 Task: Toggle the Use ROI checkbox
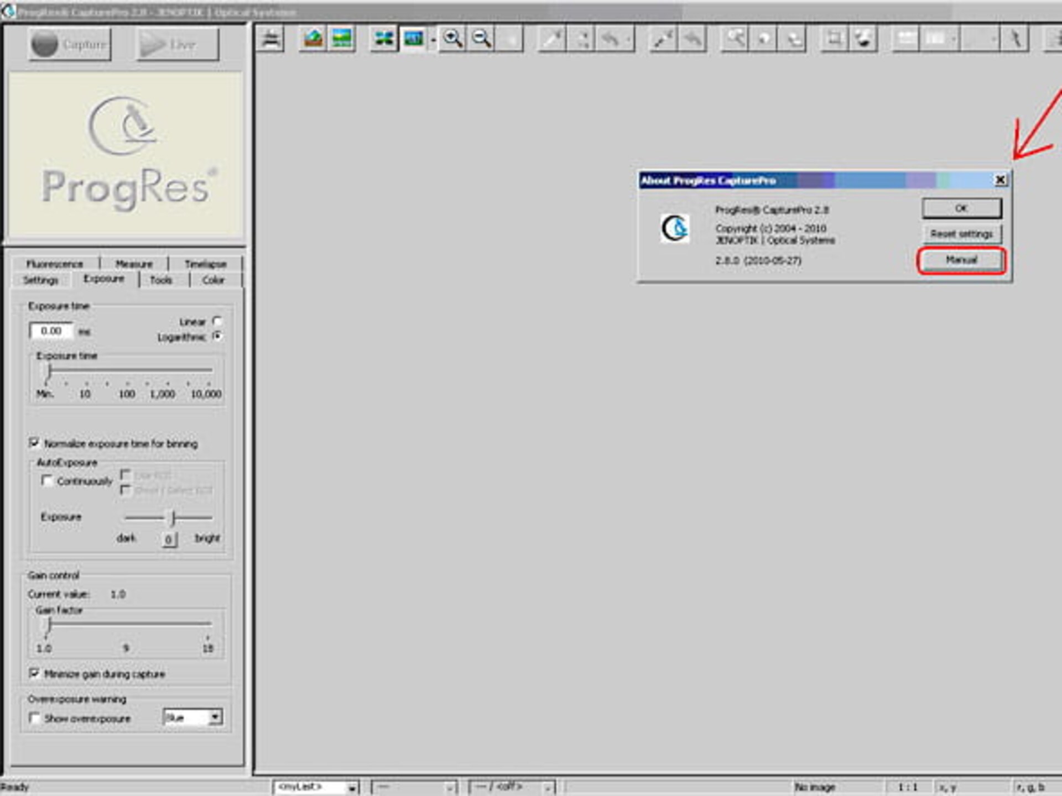click(126, 474)
